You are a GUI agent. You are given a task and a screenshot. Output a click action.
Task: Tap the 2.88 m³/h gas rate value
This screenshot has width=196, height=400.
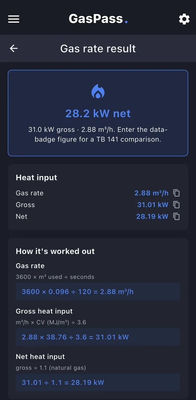click(151, 193)
